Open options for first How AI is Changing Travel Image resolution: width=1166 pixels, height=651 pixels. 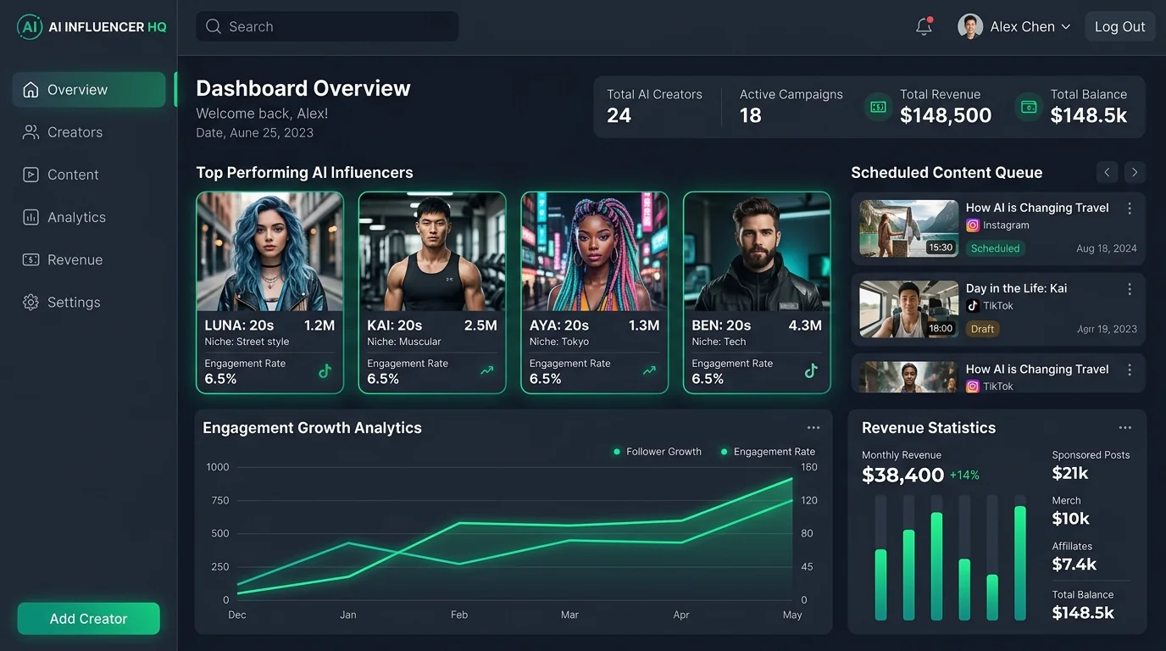click(1130, 209)
